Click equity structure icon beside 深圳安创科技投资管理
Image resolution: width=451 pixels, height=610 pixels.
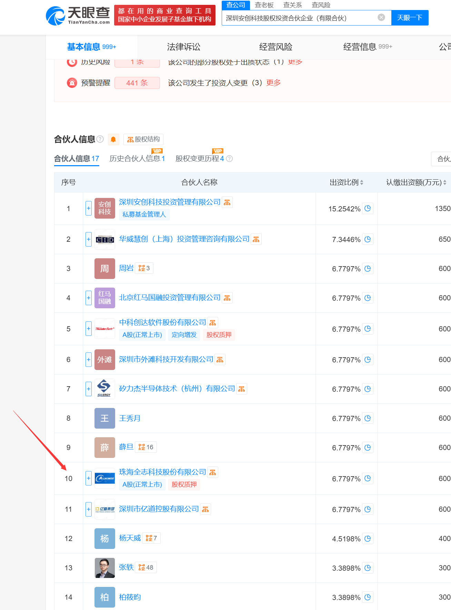click(x=227, y=202)
